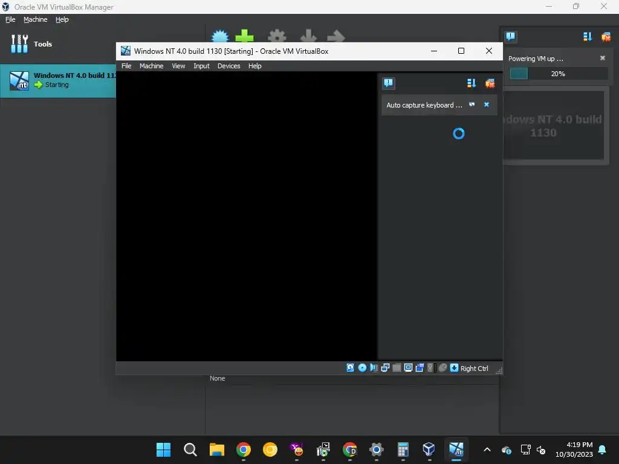The height and width of the screenshot is (464, 619).
Task: Click the green Add machine plus icon
Action: (244, 36)
